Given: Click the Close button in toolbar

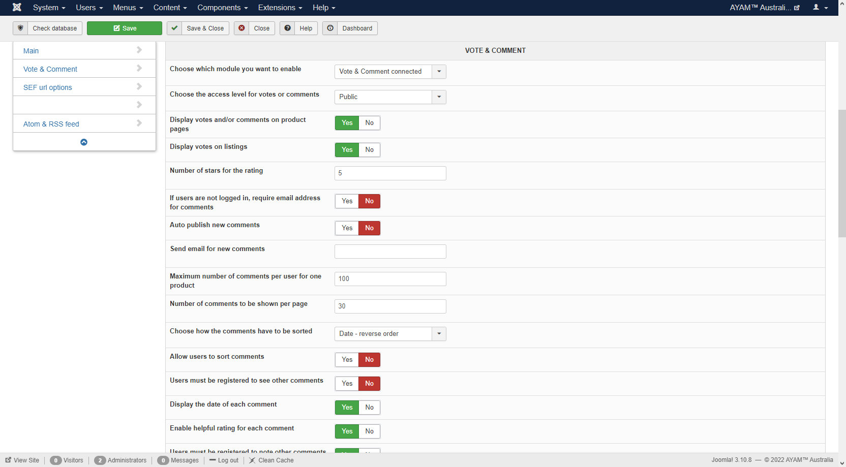Looking at the screenshot, I should point(254,28).
